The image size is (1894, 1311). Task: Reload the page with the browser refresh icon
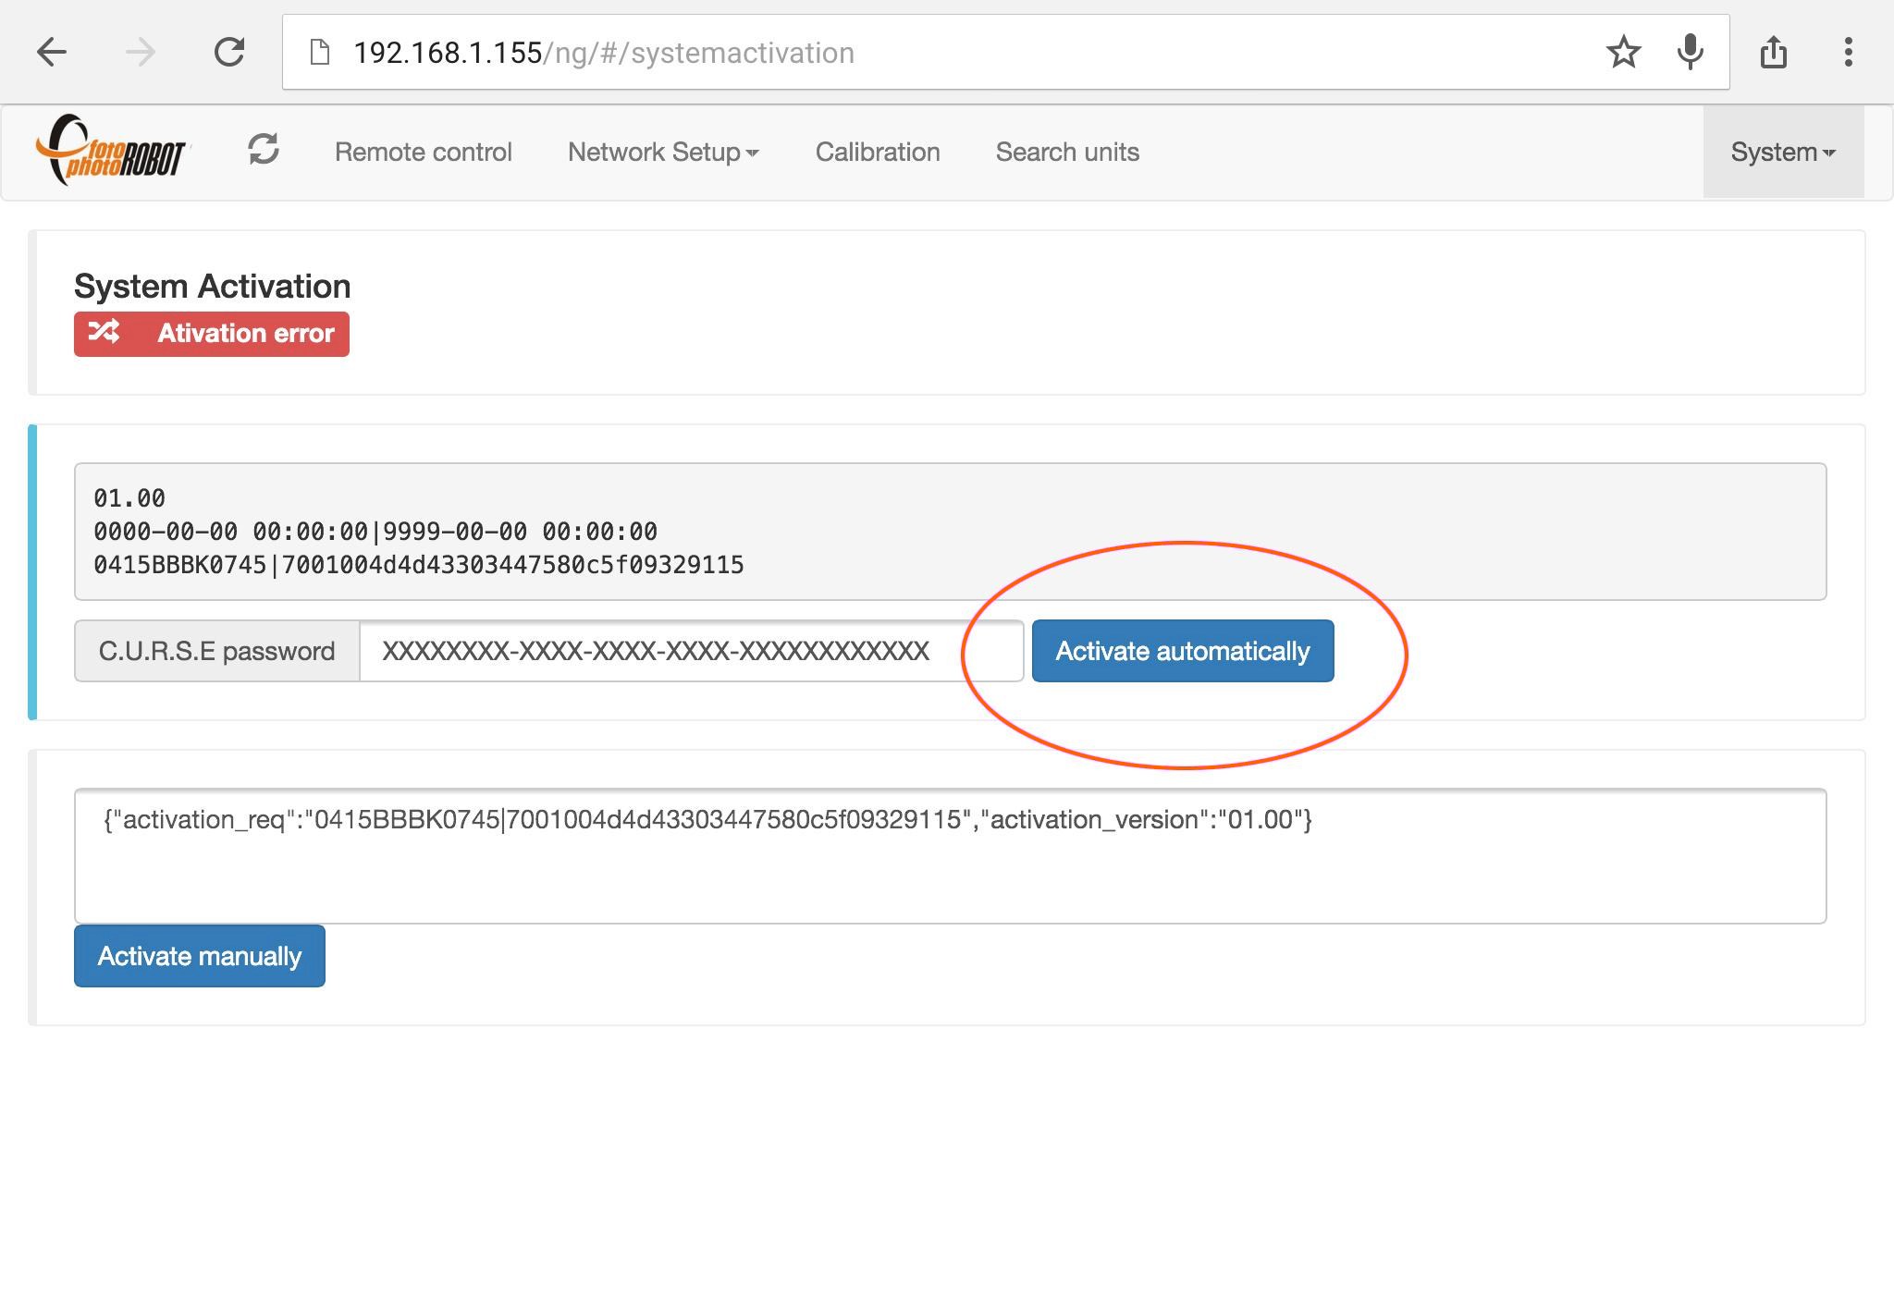[x=229, y=52]
